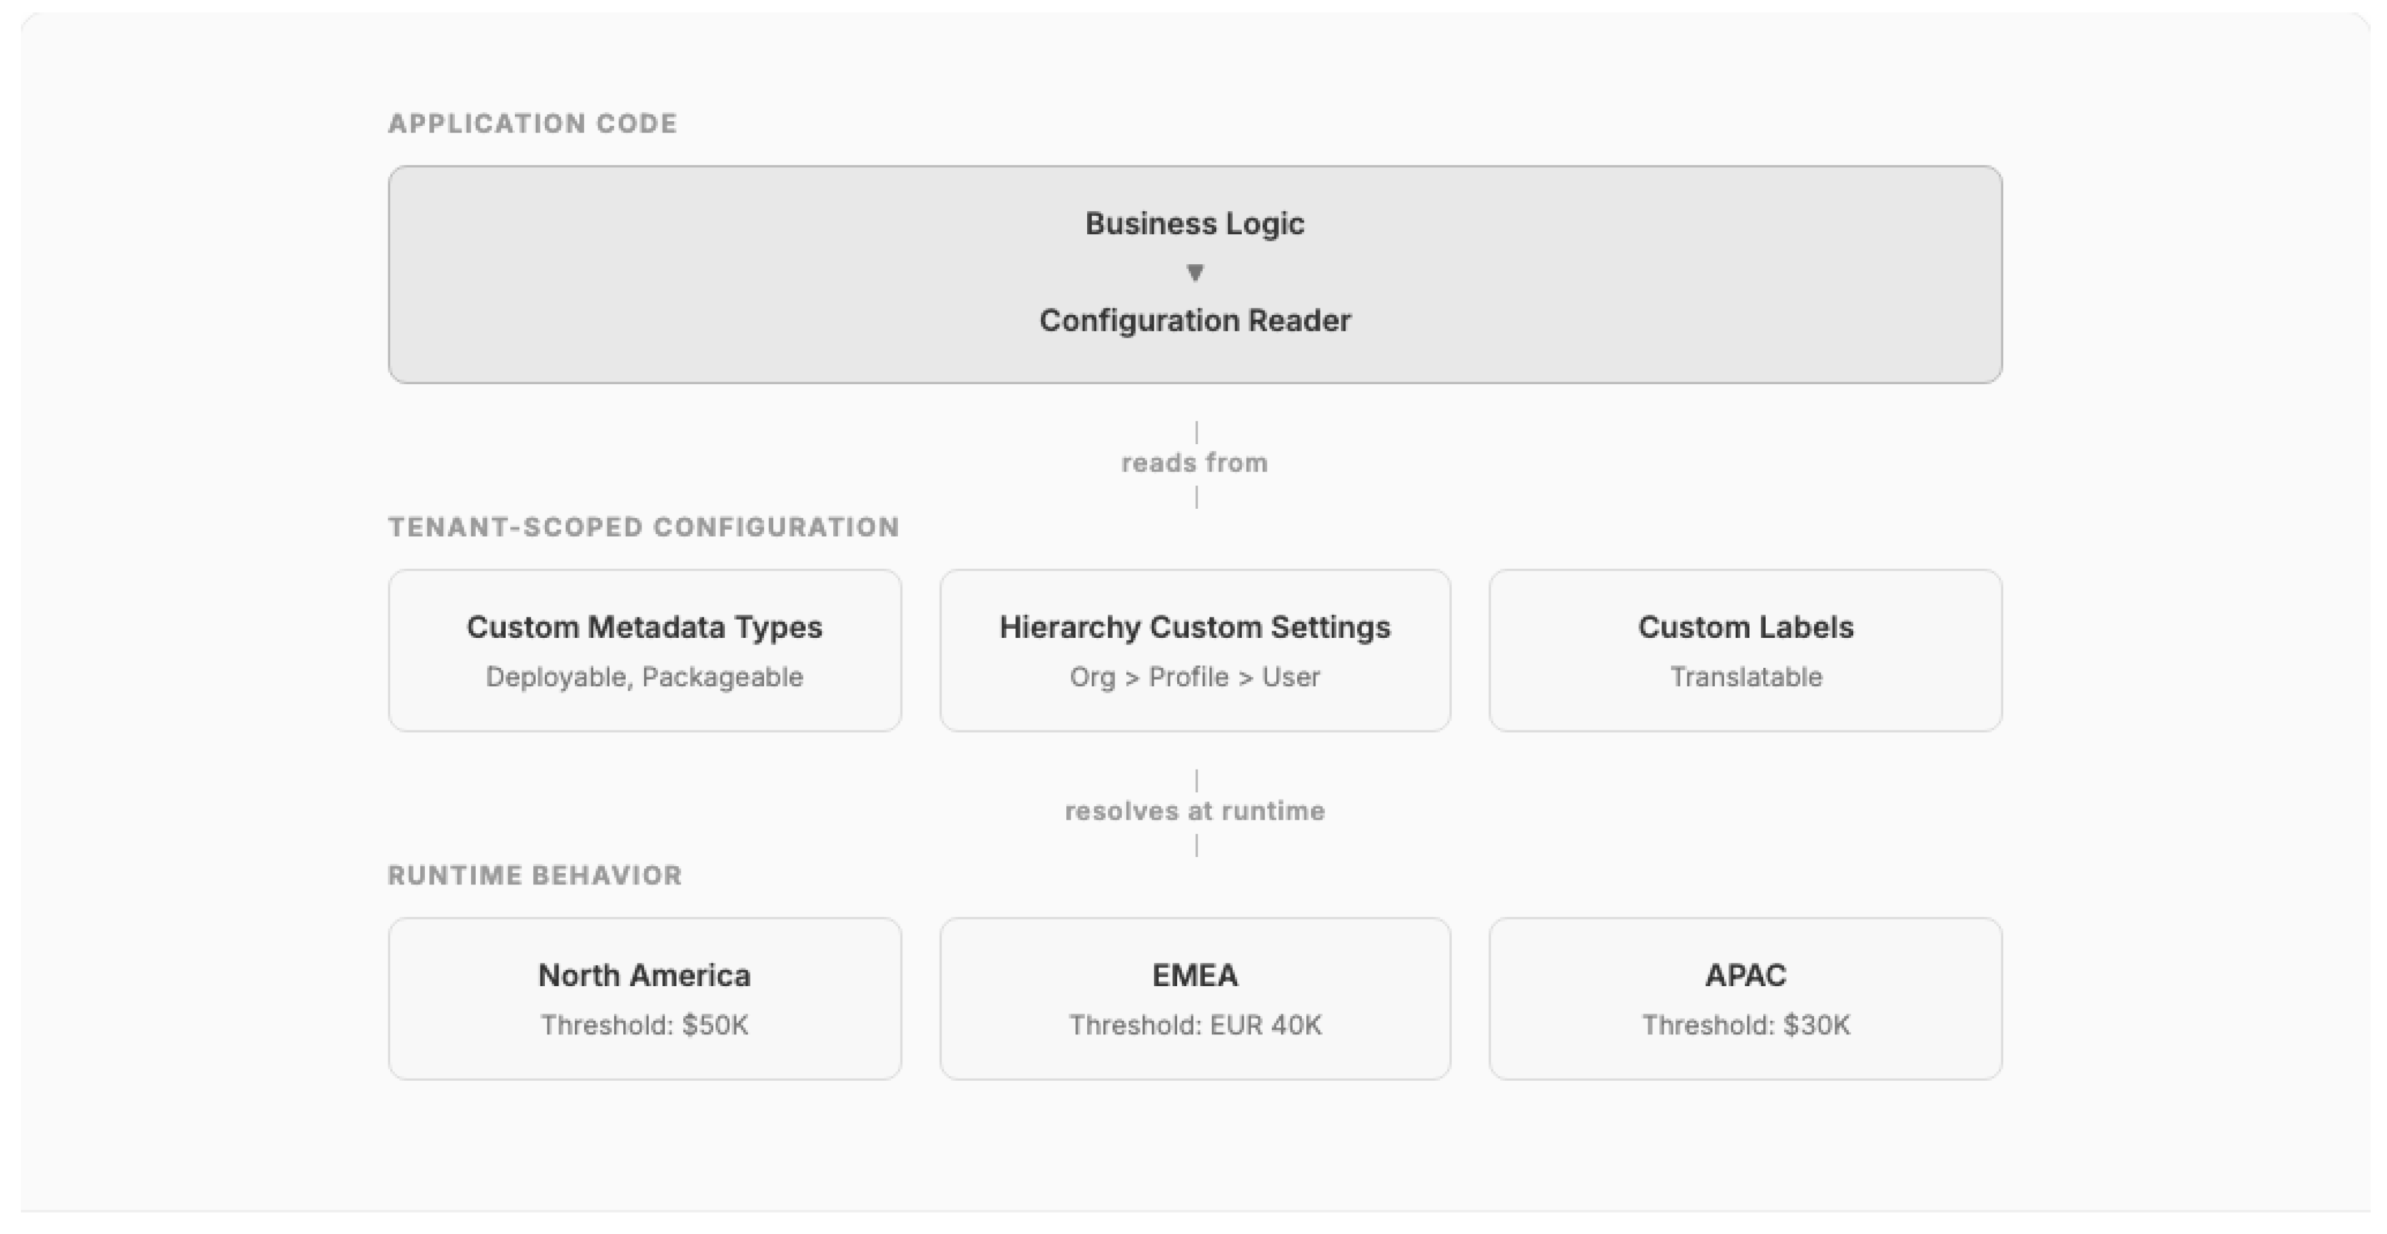Select the Custom Labels card title
This screenshot has height=1234, width=2387.
tap(1745, 627)
